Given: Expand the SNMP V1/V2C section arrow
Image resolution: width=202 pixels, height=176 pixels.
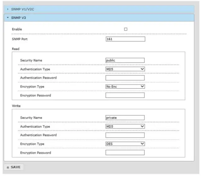Looking at the screenshot, I should pos(8,9).
